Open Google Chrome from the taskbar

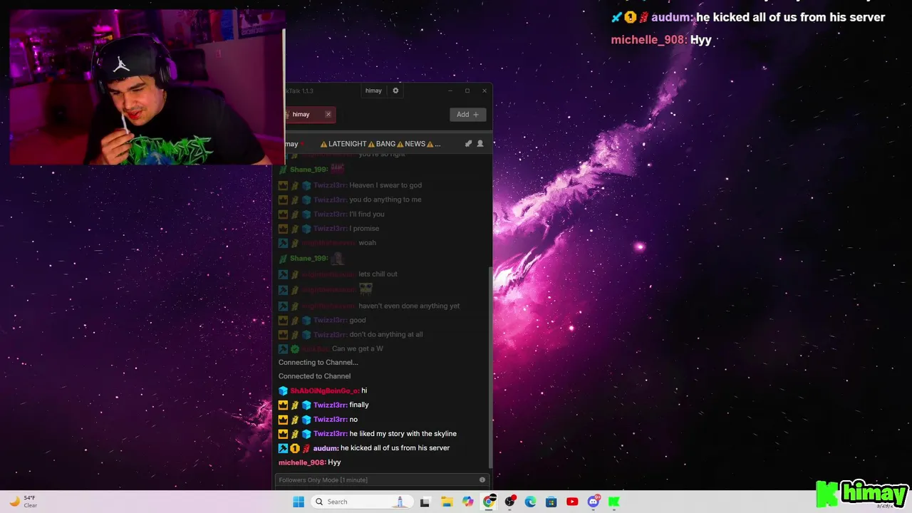point(489,502)
